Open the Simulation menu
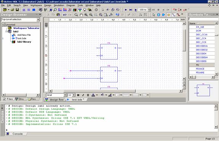 coord(59,5)
